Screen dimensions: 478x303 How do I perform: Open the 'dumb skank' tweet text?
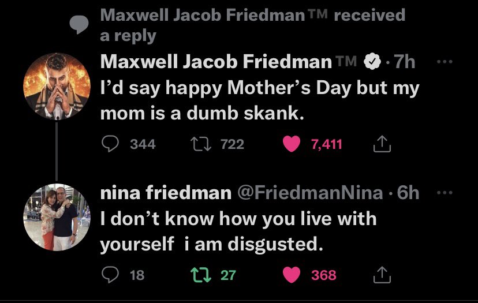pyautogui.click(x=260, y=100)
